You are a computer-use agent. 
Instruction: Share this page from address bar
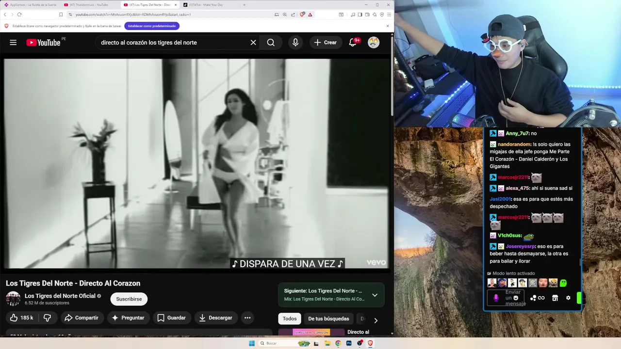[293, 15]
